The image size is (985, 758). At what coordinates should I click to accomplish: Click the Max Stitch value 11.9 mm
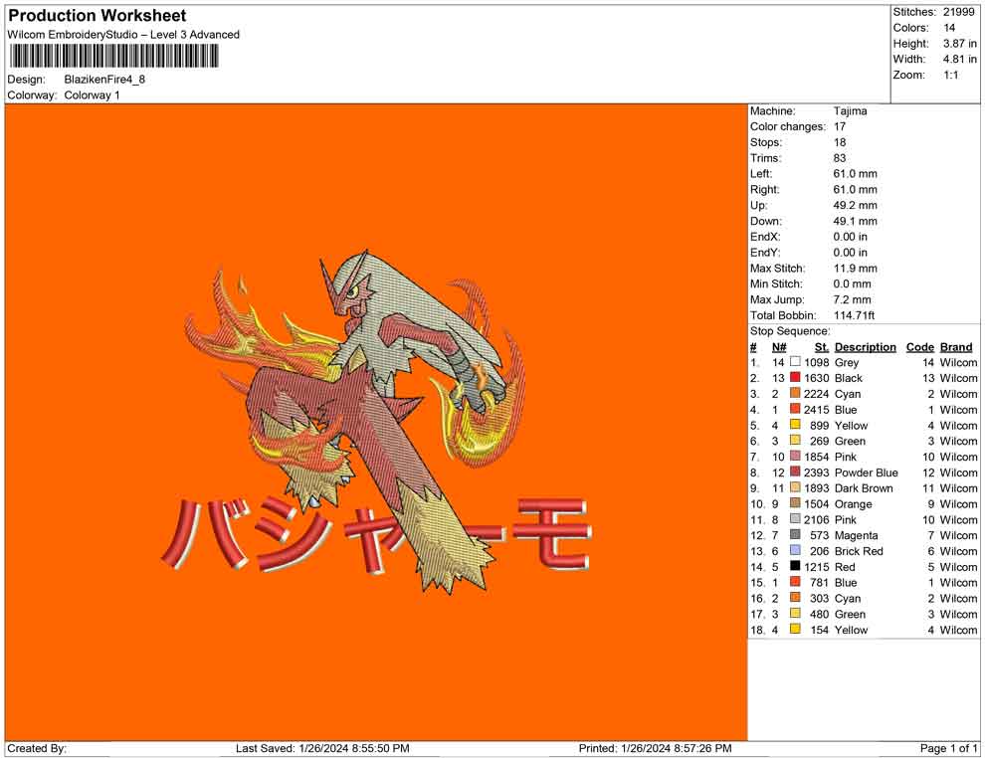click(x=855, y=268)
